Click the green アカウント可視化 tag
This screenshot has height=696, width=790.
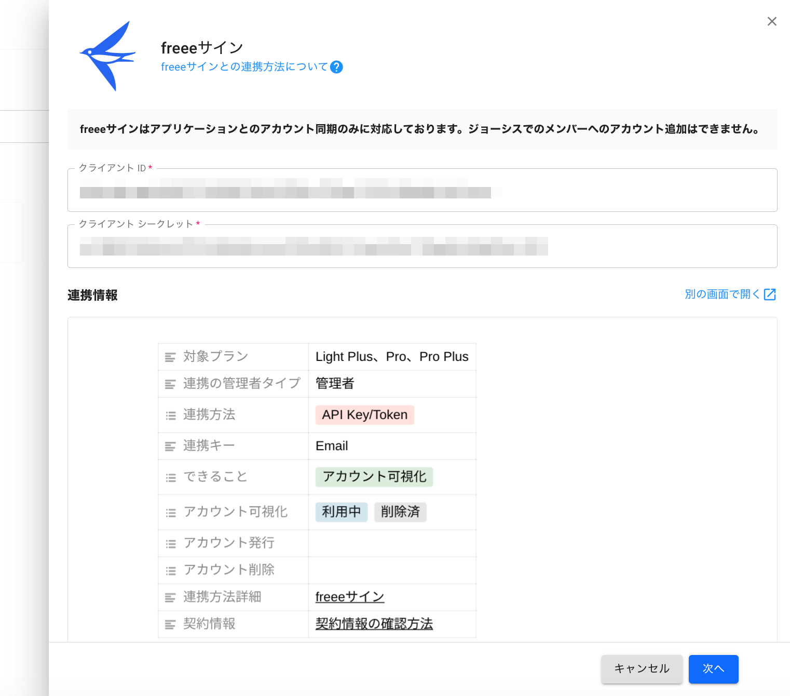click(374, 477)
